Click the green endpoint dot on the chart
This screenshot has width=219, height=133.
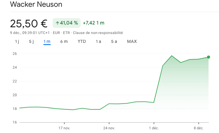coord(209,57)
